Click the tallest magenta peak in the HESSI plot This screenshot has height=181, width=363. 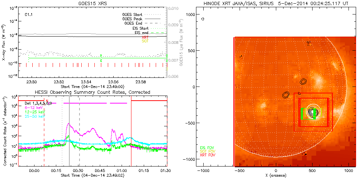pos(68,124)
